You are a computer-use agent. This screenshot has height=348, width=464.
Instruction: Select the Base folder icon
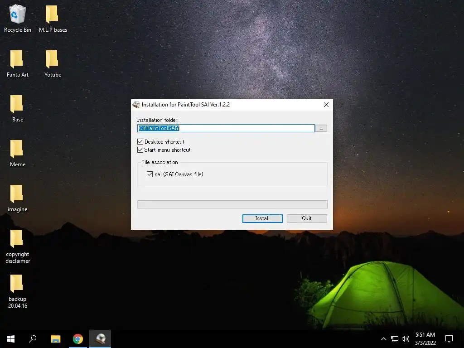[18, 108]
